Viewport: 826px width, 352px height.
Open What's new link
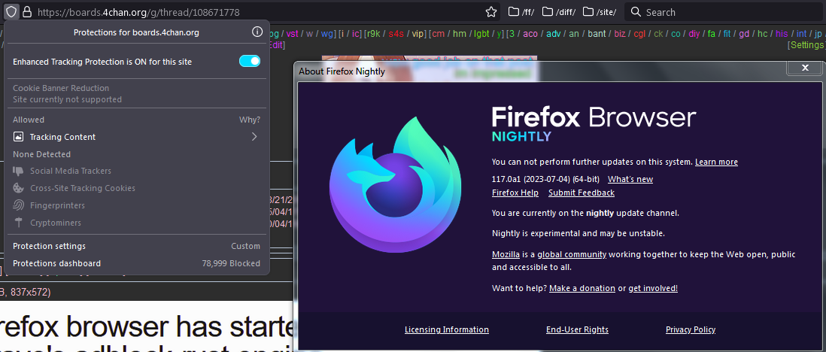point(630,179)
